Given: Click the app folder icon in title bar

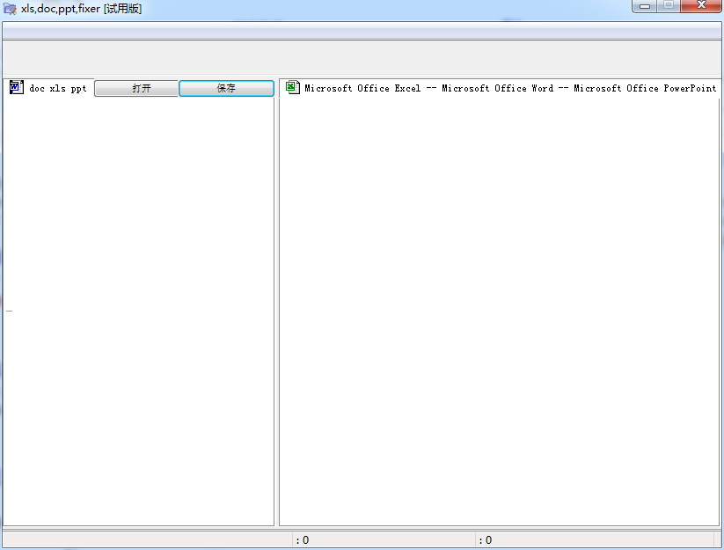Looking at the screenshot, I should [10, 9].
